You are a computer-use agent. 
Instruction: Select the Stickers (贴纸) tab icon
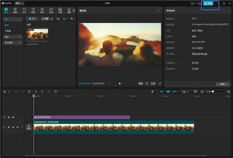(33, 10)
